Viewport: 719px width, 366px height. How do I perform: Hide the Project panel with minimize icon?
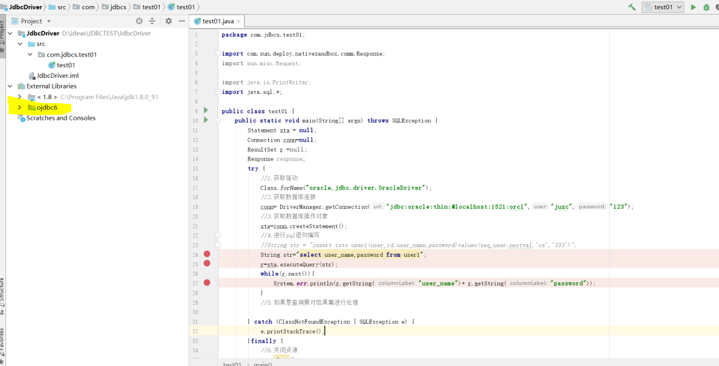pyautogui.click(x=180, y=21)
